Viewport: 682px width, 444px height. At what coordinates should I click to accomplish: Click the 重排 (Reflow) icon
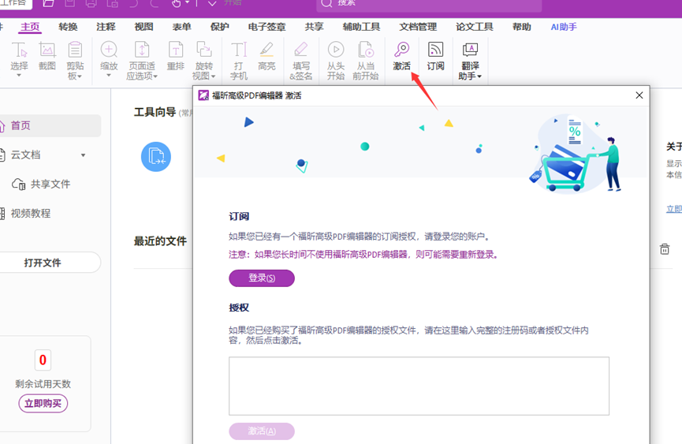[175, 56]
